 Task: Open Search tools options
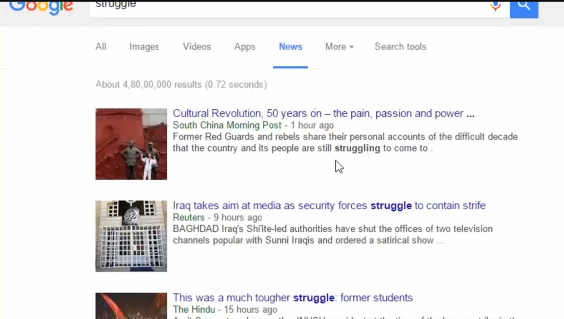pos(400,47)
